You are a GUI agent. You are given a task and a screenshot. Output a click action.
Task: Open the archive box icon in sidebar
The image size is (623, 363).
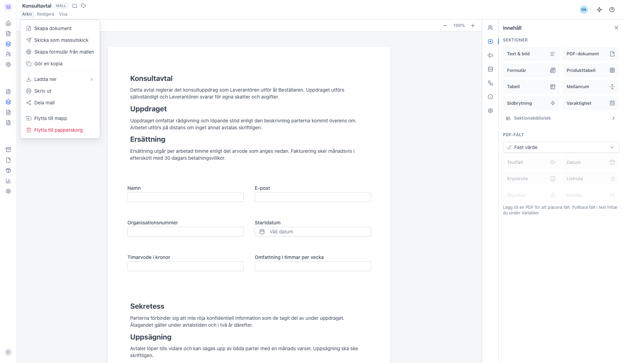pyautogui.click(x=8, y=150)
